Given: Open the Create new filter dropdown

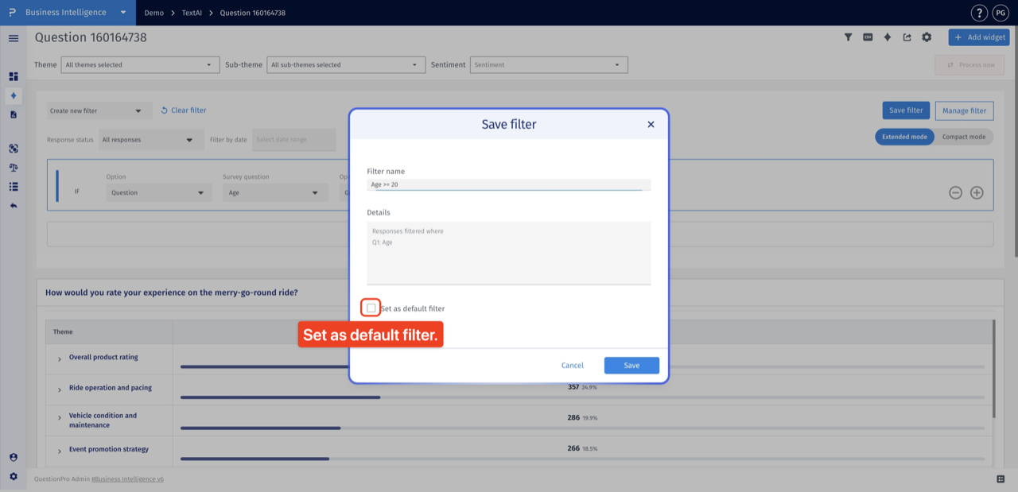Looking at the screenshot, I should (x=99, y=110).
